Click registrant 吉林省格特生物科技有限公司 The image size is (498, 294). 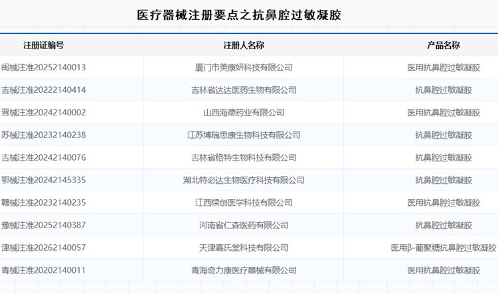coord(244,157)
